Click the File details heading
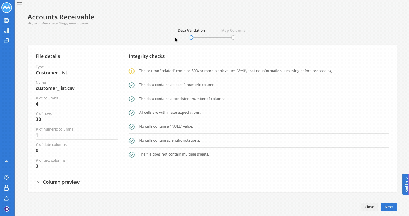Viewport: 409px width, 216px height. pos(48,56)
